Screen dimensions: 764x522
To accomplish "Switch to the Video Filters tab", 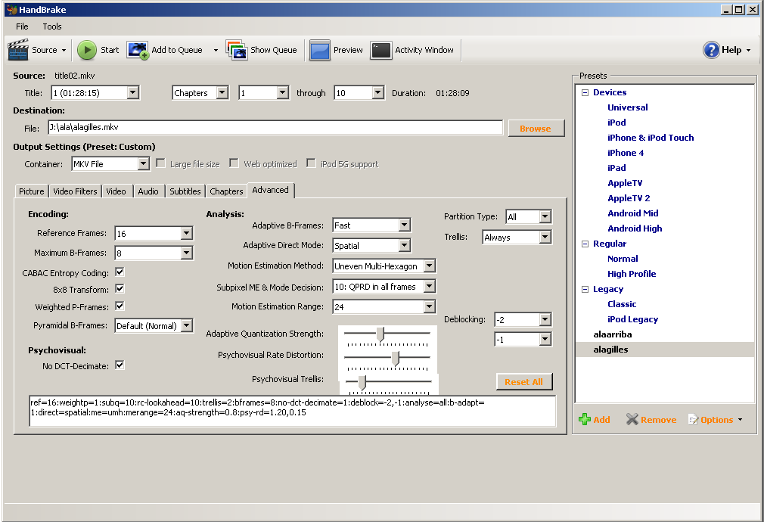I will tap(75, 191).
